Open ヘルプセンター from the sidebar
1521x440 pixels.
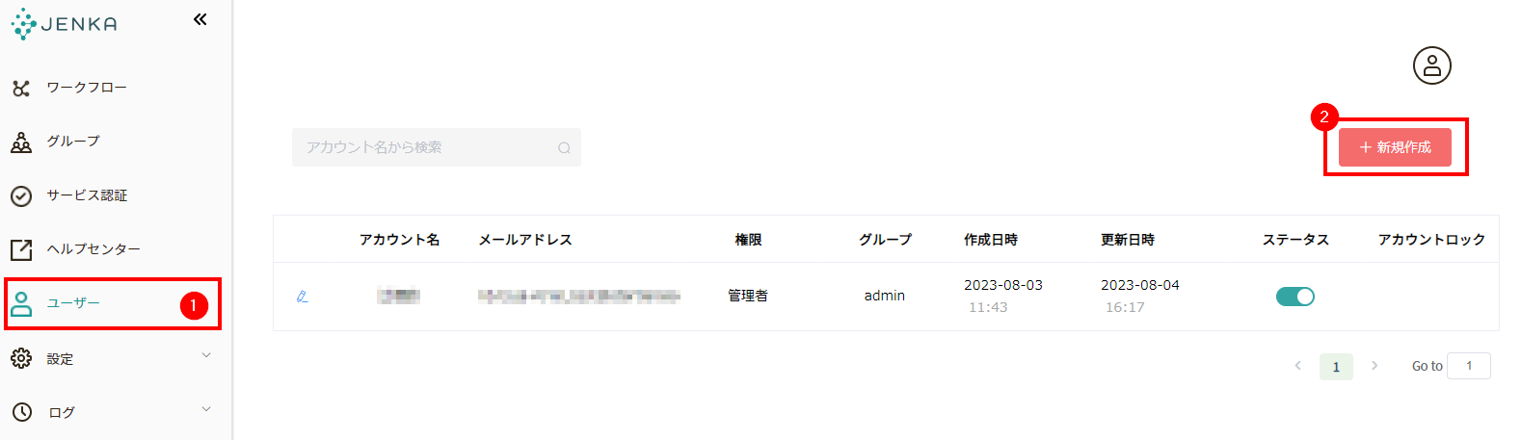tap(93, 249)
